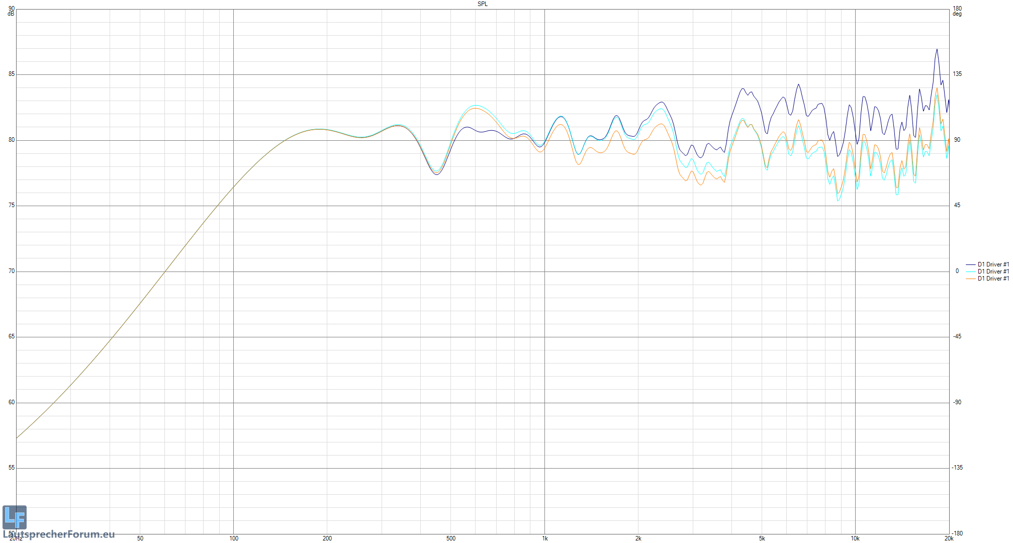Screen dimensions: 1013x543
Task: Click the dark blue legend line swatch
Action: pos(970,264)
